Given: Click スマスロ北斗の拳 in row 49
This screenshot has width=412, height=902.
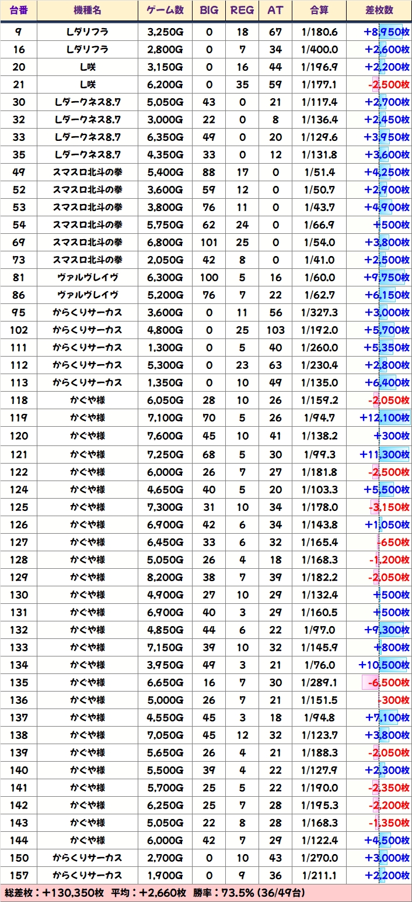Looking at the screenshot, I should (x=88, y=172).
